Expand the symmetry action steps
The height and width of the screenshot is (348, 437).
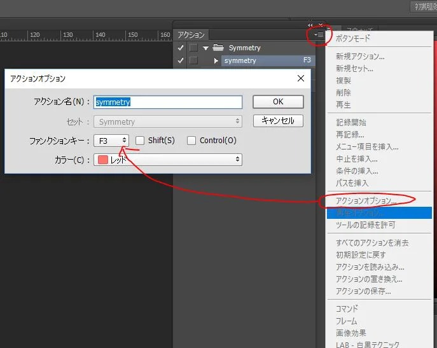point(216,60)
